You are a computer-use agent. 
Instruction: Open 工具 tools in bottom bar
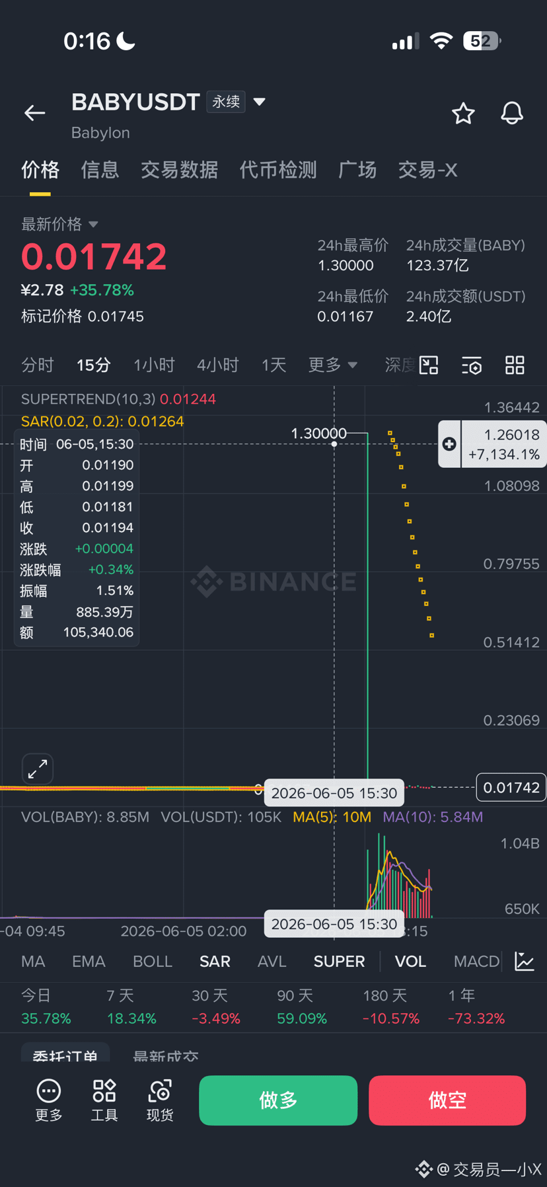point(104,1100)
